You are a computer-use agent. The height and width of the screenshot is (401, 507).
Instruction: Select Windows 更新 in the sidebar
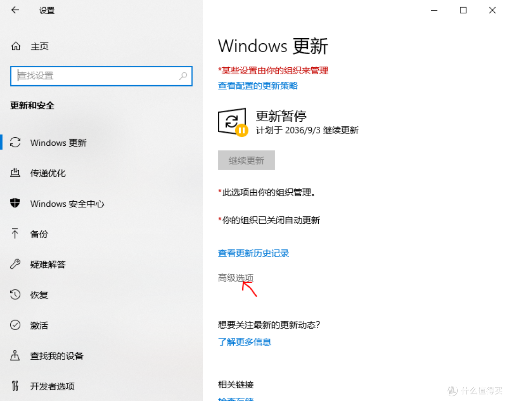click(x=59, y=142)
